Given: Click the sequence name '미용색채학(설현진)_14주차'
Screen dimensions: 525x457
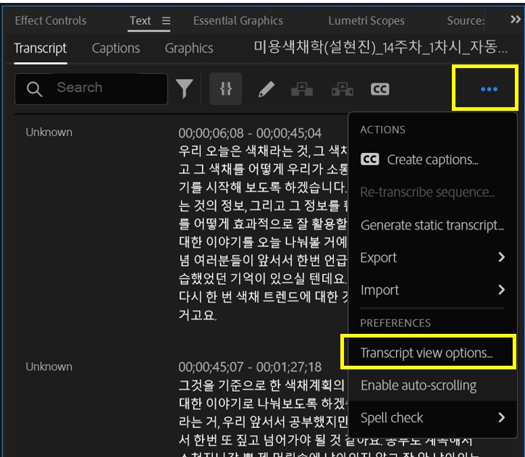Looking at the screenshot, I should (381, 47).
